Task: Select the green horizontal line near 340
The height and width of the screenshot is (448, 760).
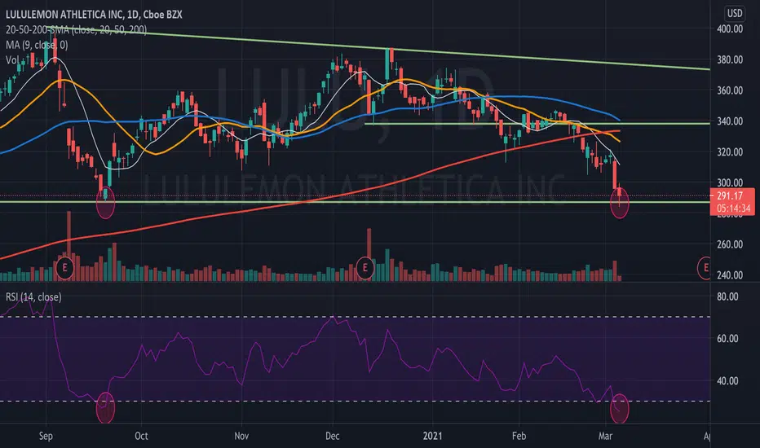Action: [537, 124]
